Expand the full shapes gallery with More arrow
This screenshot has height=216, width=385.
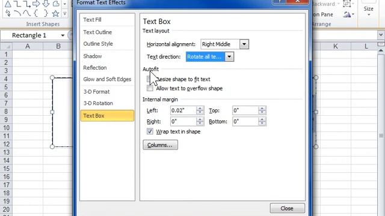pyautogui.click(x=65, y=14)
